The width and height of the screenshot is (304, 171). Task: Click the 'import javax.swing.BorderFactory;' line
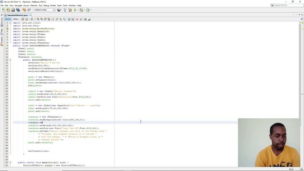pos(34,28)
